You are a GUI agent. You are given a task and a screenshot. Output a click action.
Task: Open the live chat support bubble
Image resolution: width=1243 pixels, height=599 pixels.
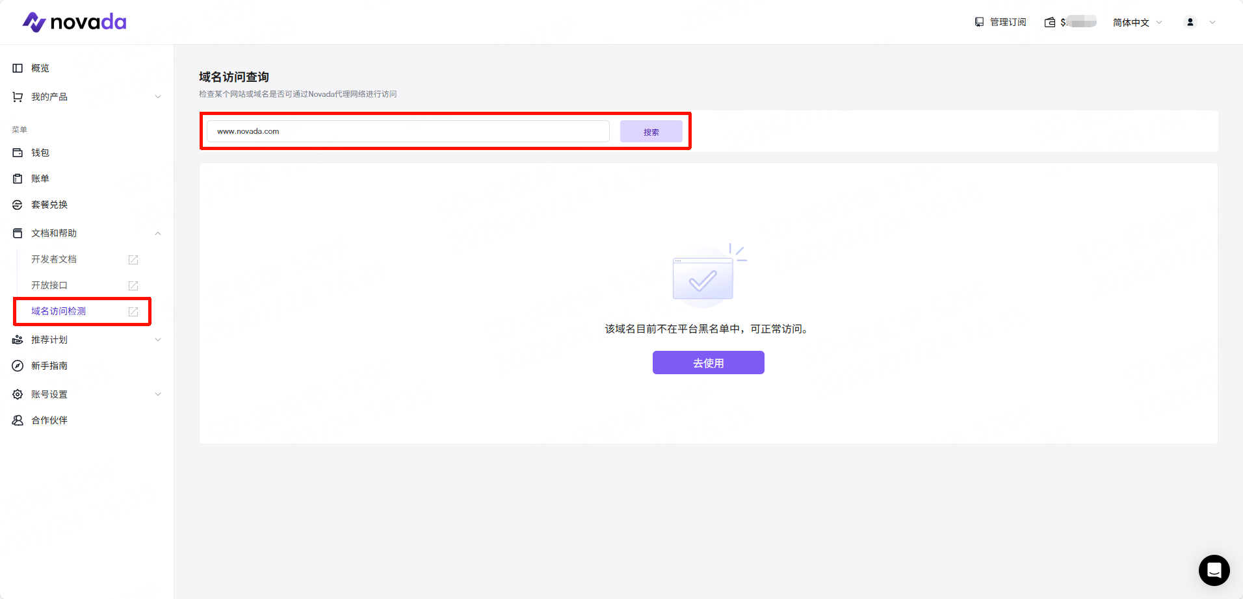[1214, 570]
